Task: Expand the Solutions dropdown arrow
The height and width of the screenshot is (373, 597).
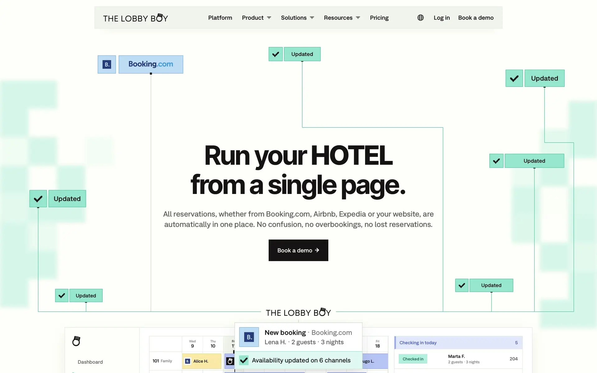Action: click(312, 18)
